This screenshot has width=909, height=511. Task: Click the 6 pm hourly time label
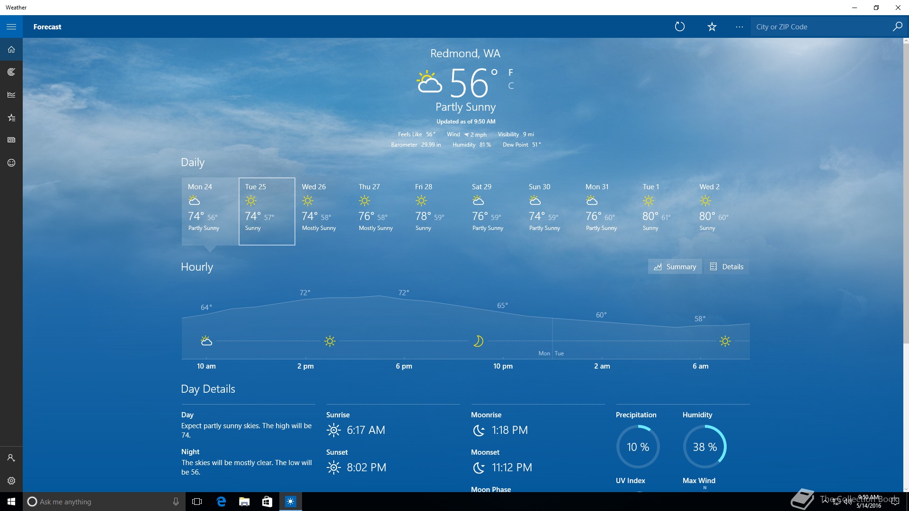404,366
